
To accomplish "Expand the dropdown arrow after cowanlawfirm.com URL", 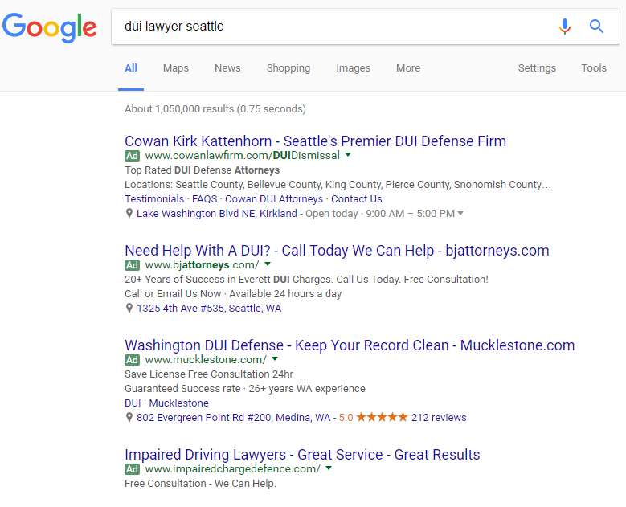I will (348, 155).
